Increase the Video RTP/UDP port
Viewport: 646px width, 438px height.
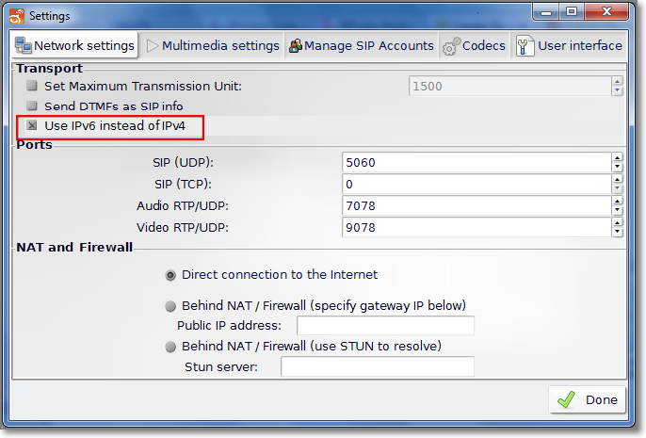pyautogui.click(x=617, y=223)
